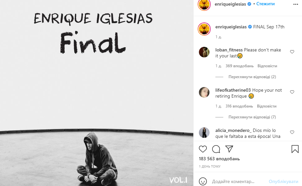The width and height of the screenshot is (302, 186).
Task: Open the loban_fitness profile picture
Action: coord(204,52)
